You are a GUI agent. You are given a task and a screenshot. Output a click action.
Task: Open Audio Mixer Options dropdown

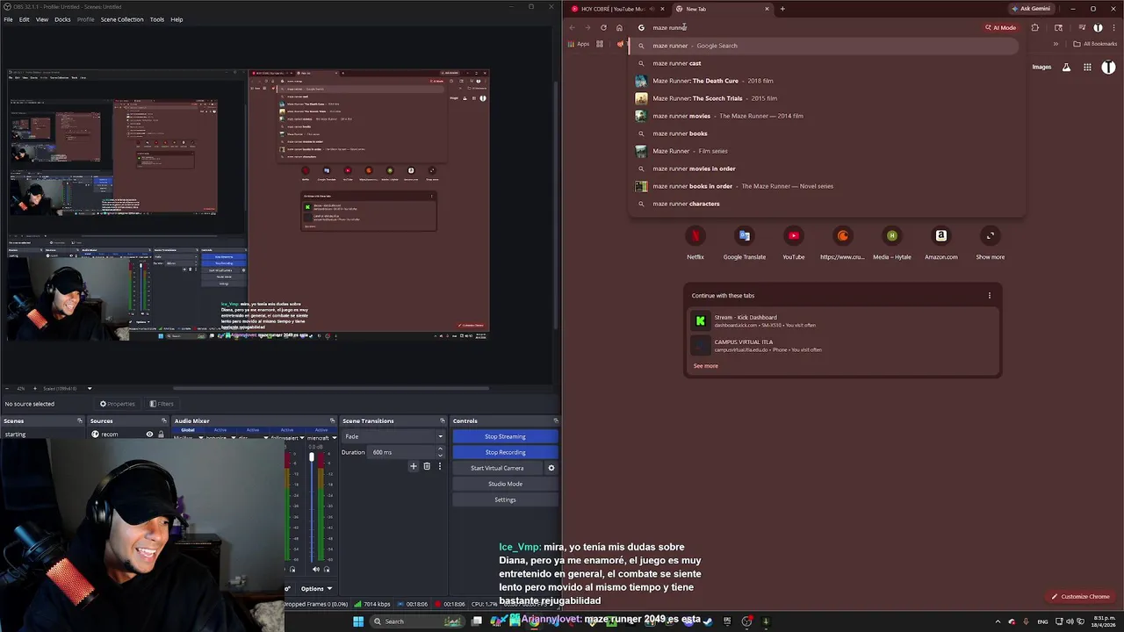click(316, 588)
